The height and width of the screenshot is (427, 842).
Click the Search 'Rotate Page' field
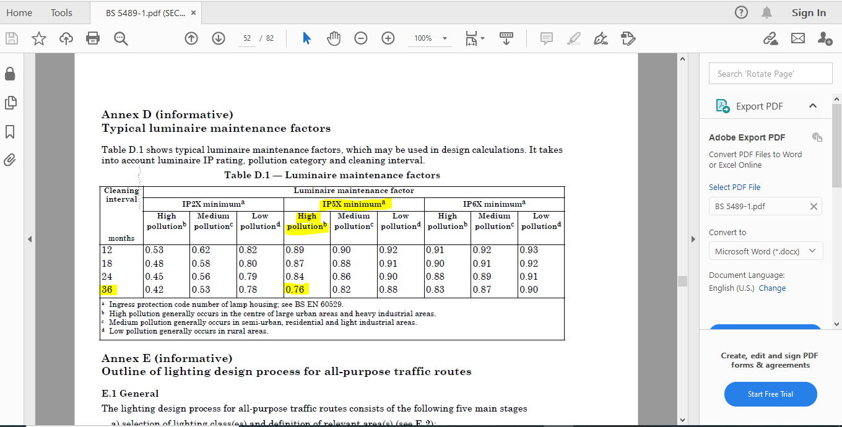[x=770, y=74]
